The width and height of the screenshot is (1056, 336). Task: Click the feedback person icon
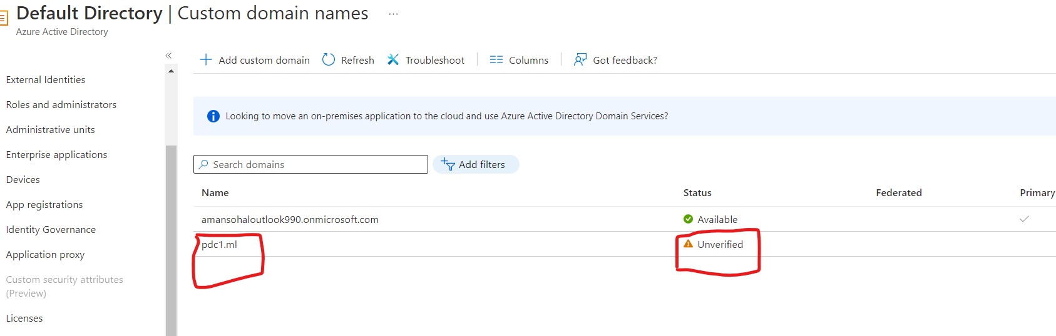click(580, 60)
